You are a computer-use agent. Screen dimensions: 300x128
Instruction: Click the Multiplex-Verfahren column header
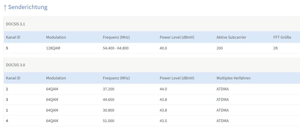click(234, 78)
